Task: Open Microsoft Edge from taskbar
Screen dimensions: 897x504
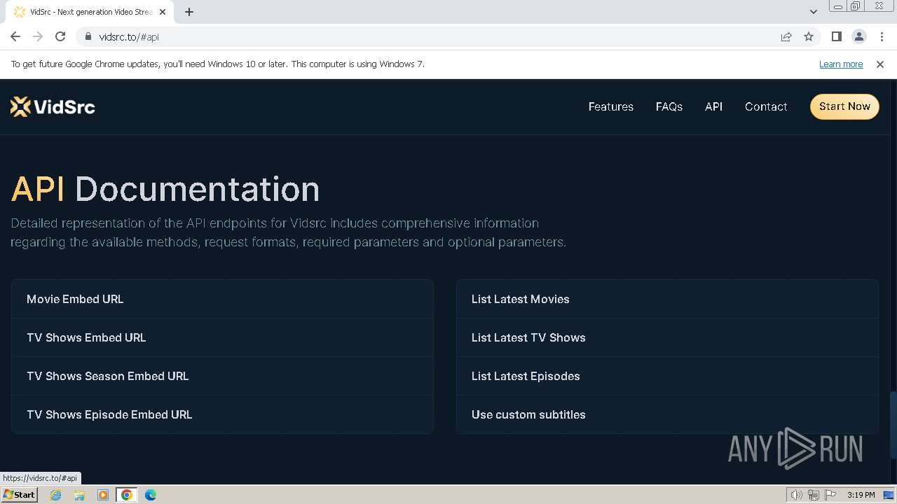Action: coord(151,495)
